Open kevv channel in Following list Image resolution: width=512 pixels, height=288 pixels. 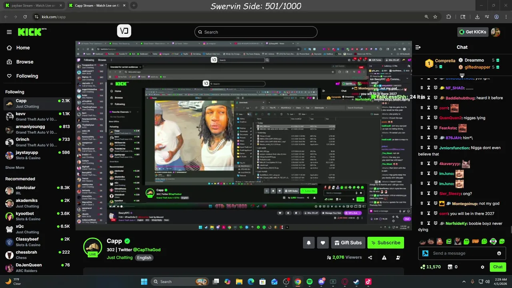(37, 116)
